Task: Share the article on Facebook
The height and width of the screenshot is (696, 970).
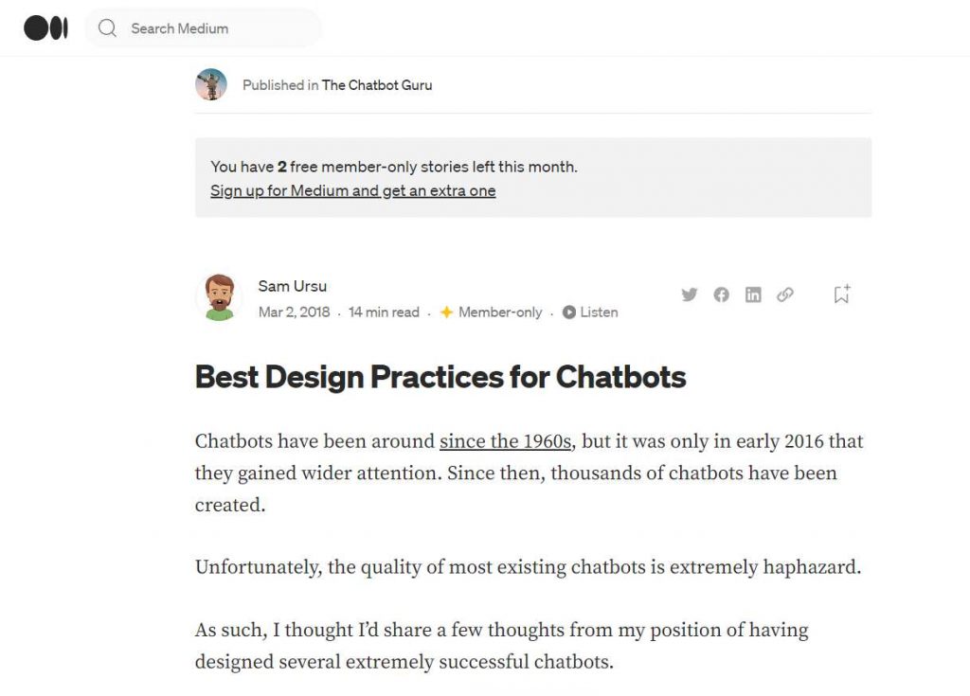Action: [721, 294]
